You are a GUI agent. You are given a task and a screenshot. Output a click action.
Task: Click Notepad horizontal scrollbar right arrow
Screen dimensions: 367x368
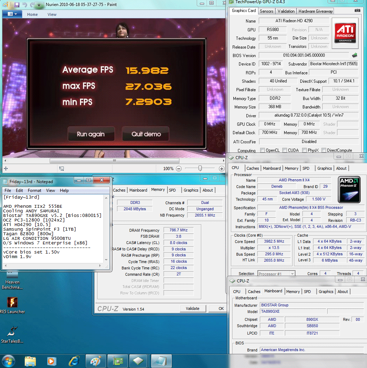coord(100,266)
